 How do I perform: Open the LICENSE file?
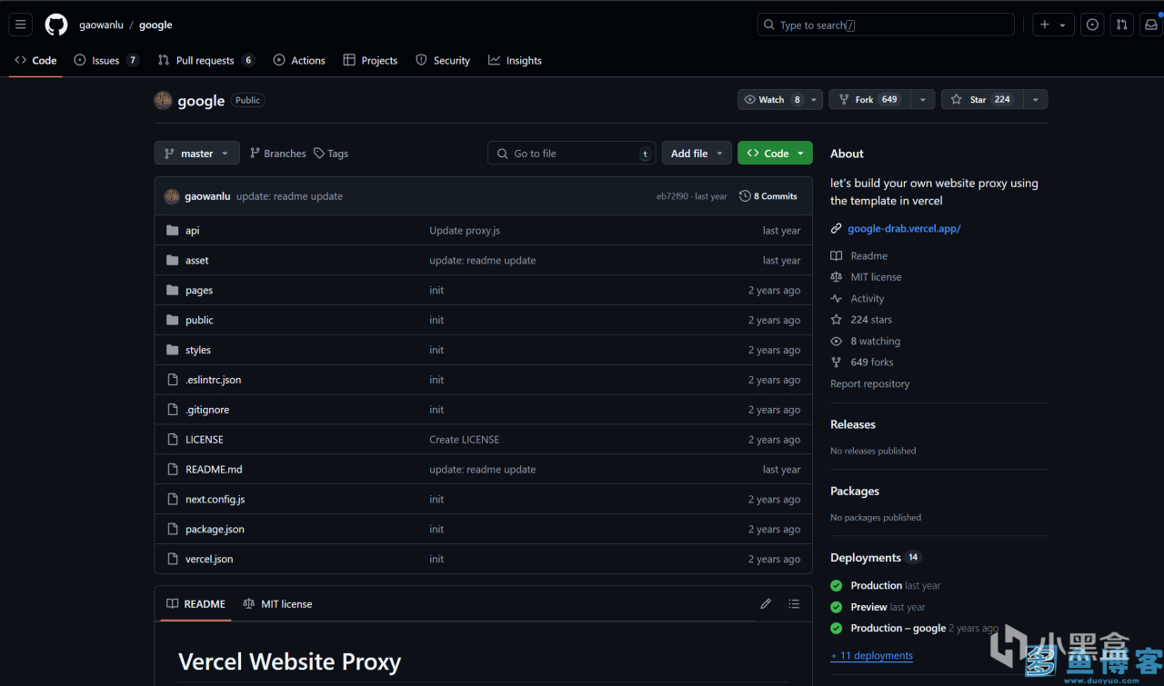pos(204,440)
